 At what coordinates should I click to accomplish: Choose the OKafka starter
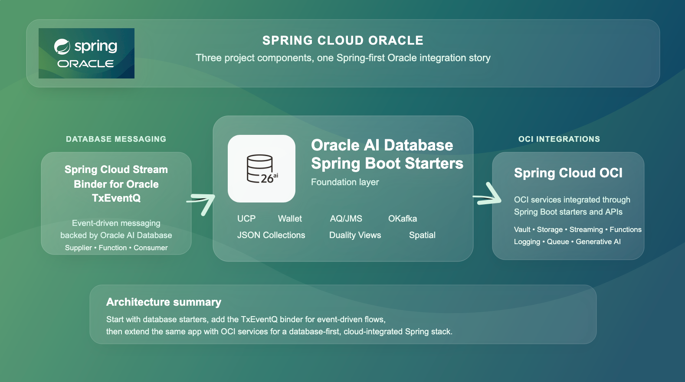(x=402, y=219)
